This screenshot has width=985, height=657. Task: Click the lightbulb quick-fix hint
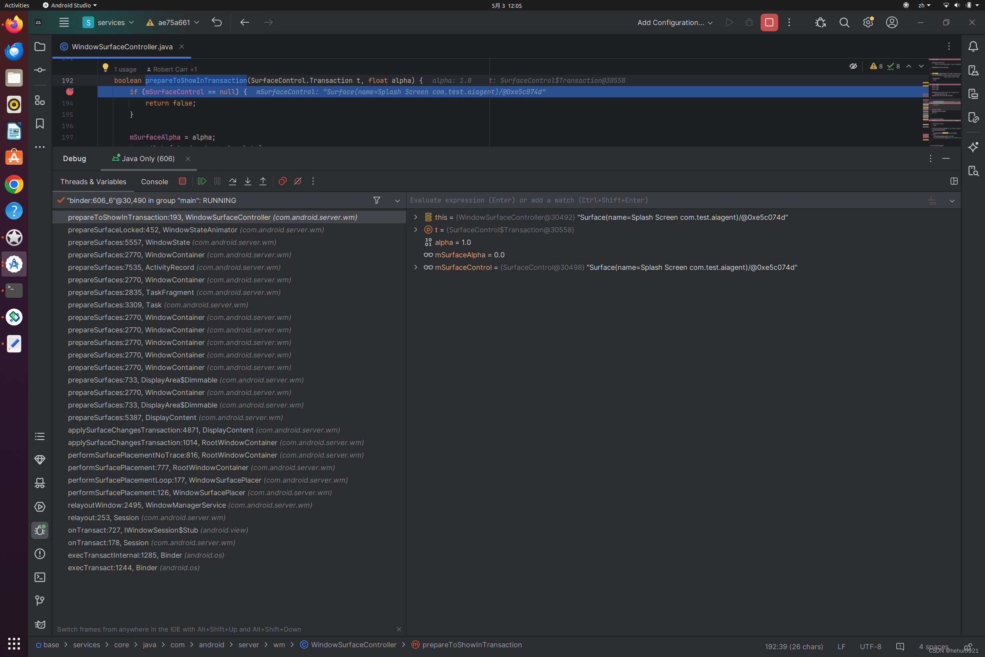(x=106, y=67)
